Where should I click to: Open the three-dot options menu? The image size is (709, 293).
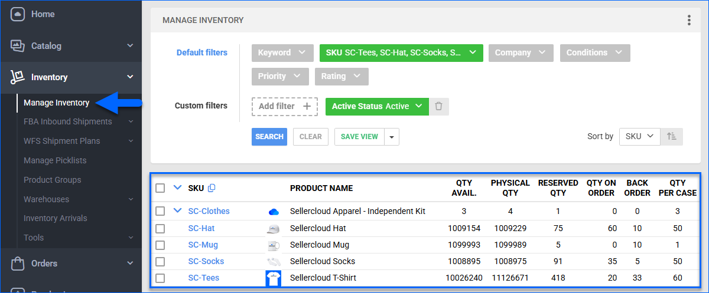(x=689, y=20)
